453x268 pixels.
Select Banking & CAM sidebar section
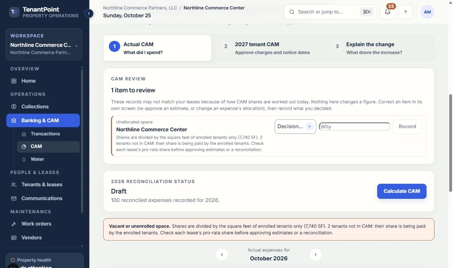tap(43, 121)
